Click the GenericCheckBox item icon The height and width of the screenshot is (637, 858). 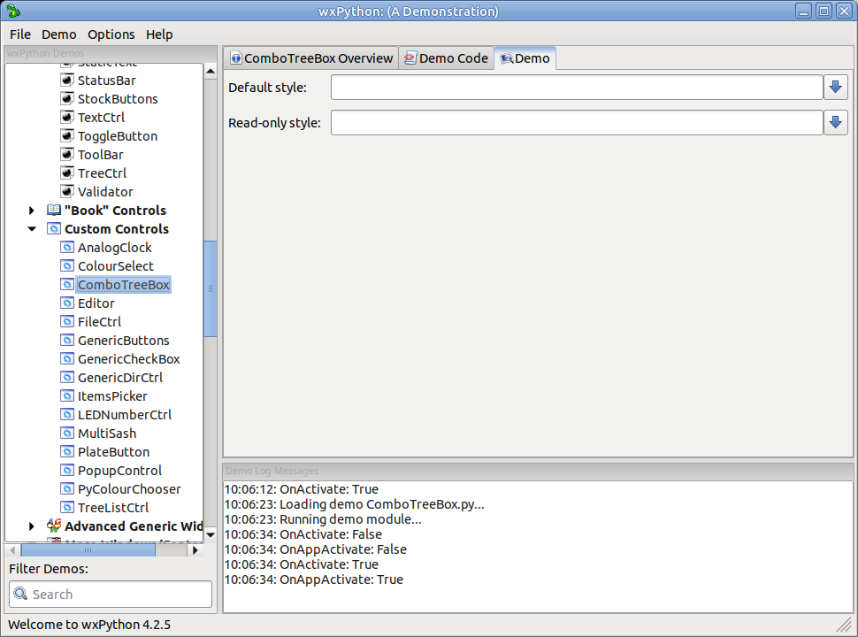point(66,359)
